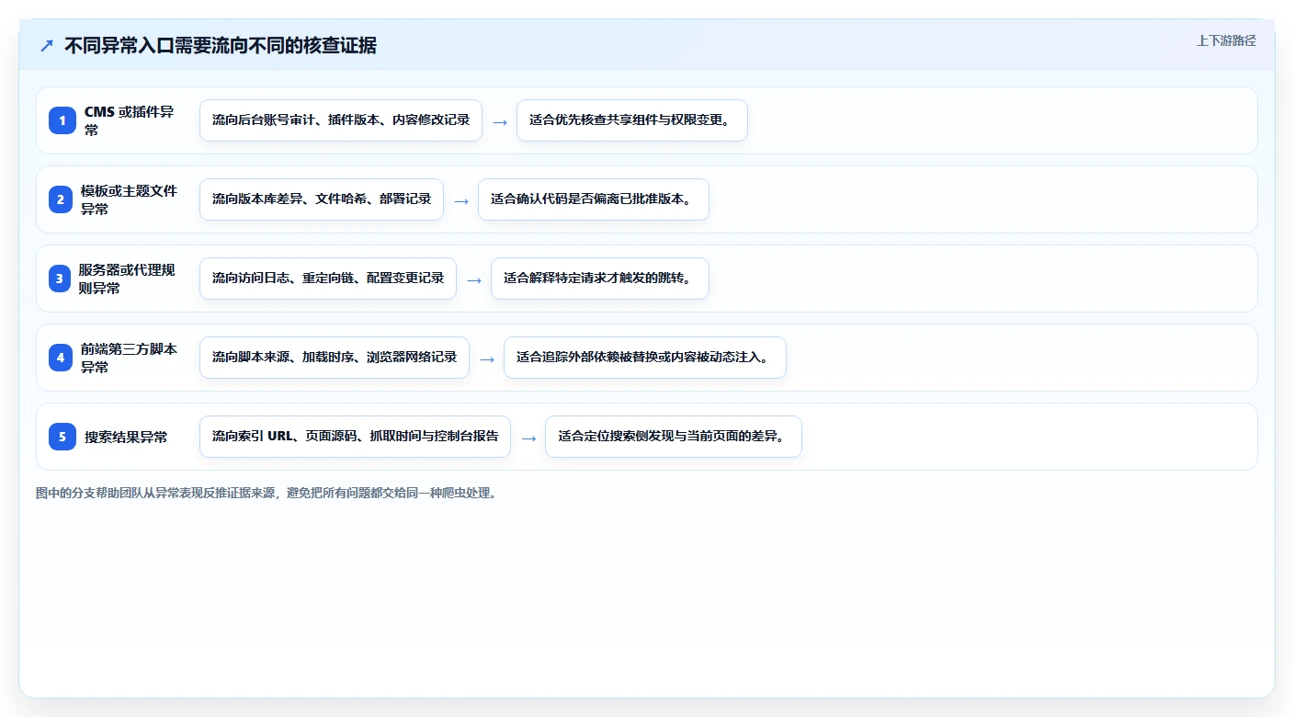This screenshot has height=717, width=1294.
Task: Click the arrow in the 模板或主题文件异常 row
Action: pos(460,200)
